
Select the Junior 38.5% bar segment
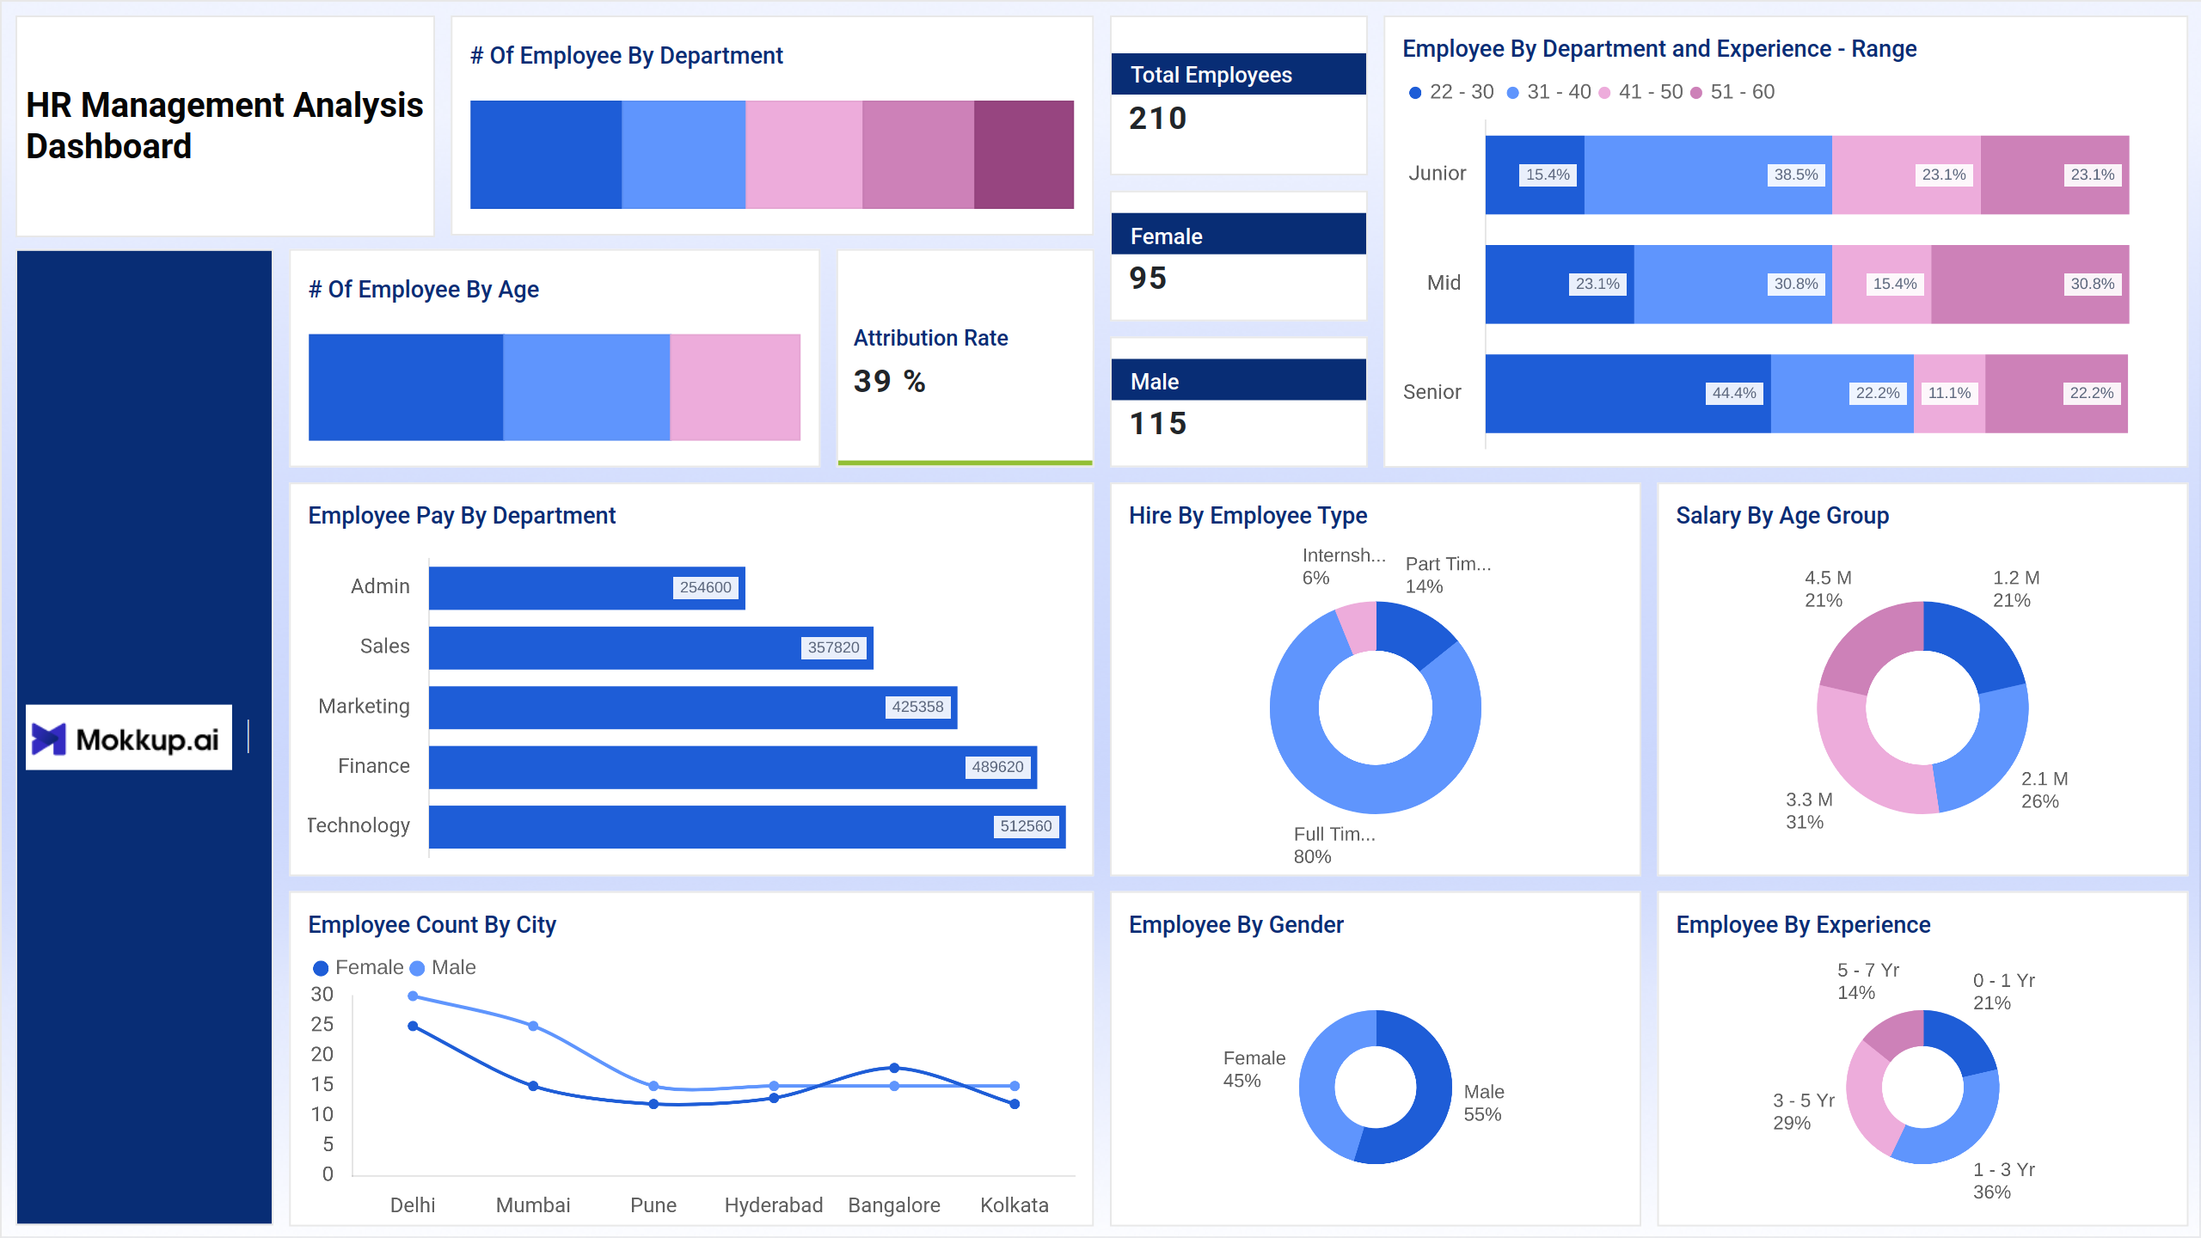[x=1707, y=175]
